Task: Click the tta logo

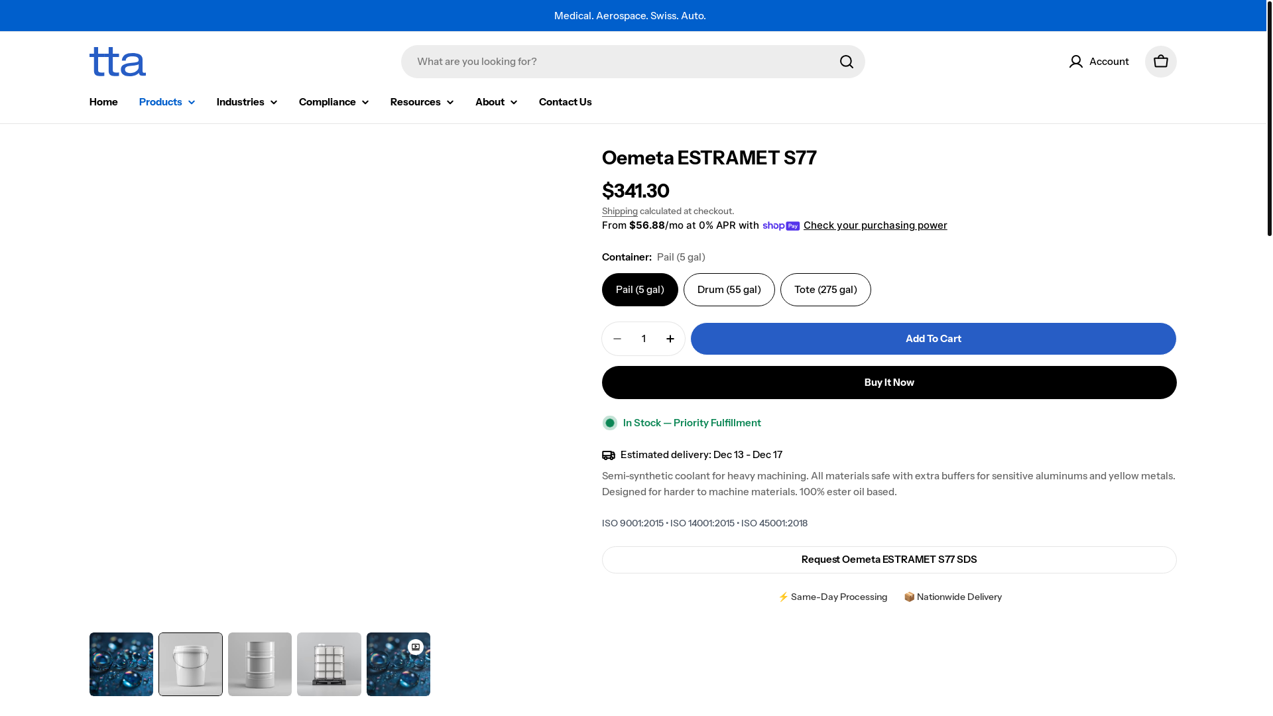Action: (x=117, y=62)
